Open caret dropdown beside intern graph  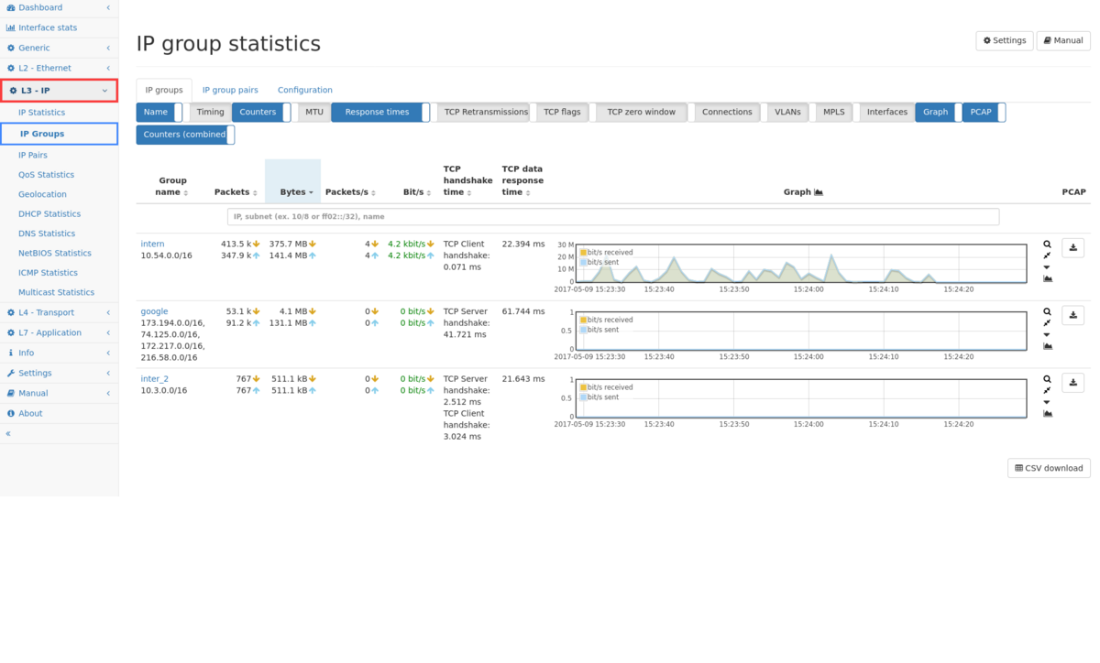[x=1047, y=267]
